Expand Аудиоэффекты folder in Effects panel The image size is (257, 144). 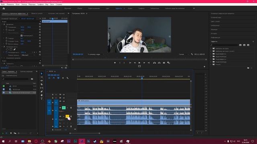click(211, 54)
